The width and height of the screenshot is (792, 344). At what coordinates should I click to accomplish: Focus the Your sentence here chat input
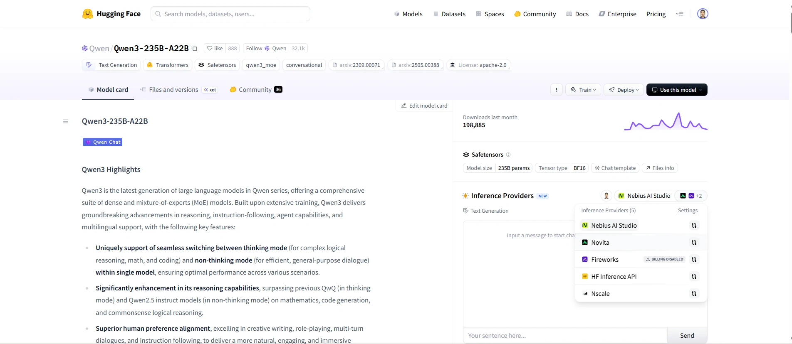[565, 336]
